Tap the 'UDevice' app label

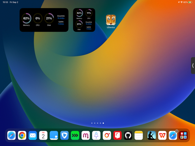111,28
